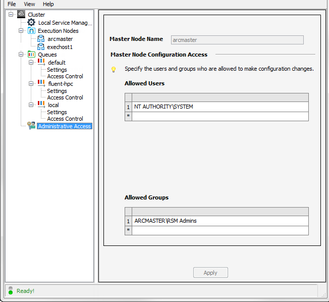Select Execution Nodes tree item
Viewport: 329px width, 302px height.
pyautogui.click(x=58, y=31)
